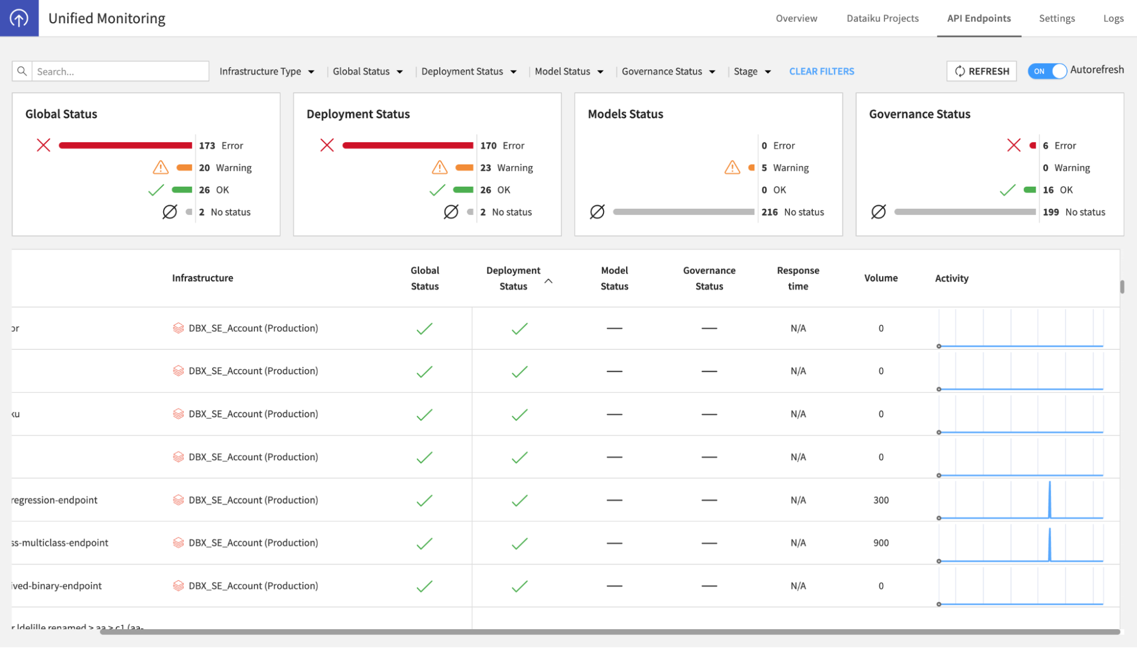This screenshot has width=1137, height=648.
Task: Click the Activity column header
Action: click(x=952, y=278)
